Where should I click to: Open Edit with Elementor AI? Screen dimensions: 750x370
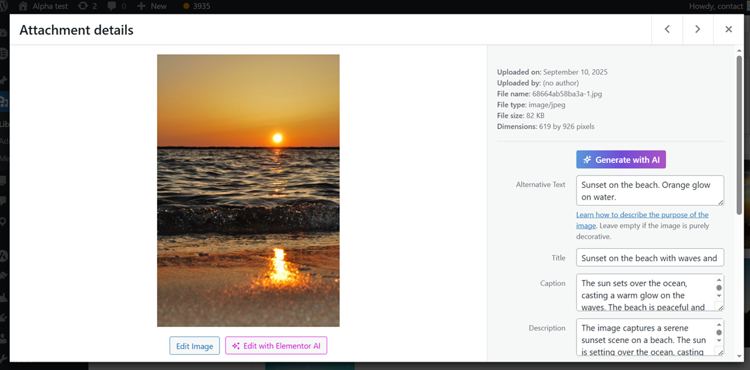(276, 346)
